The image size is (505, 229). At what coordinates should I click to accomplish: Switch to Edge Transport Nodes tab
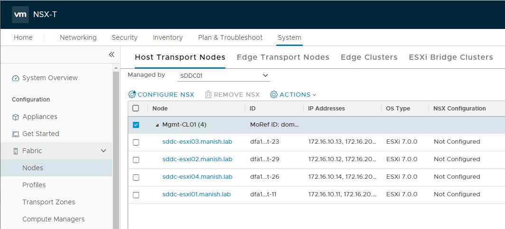(x=283, y=57)
